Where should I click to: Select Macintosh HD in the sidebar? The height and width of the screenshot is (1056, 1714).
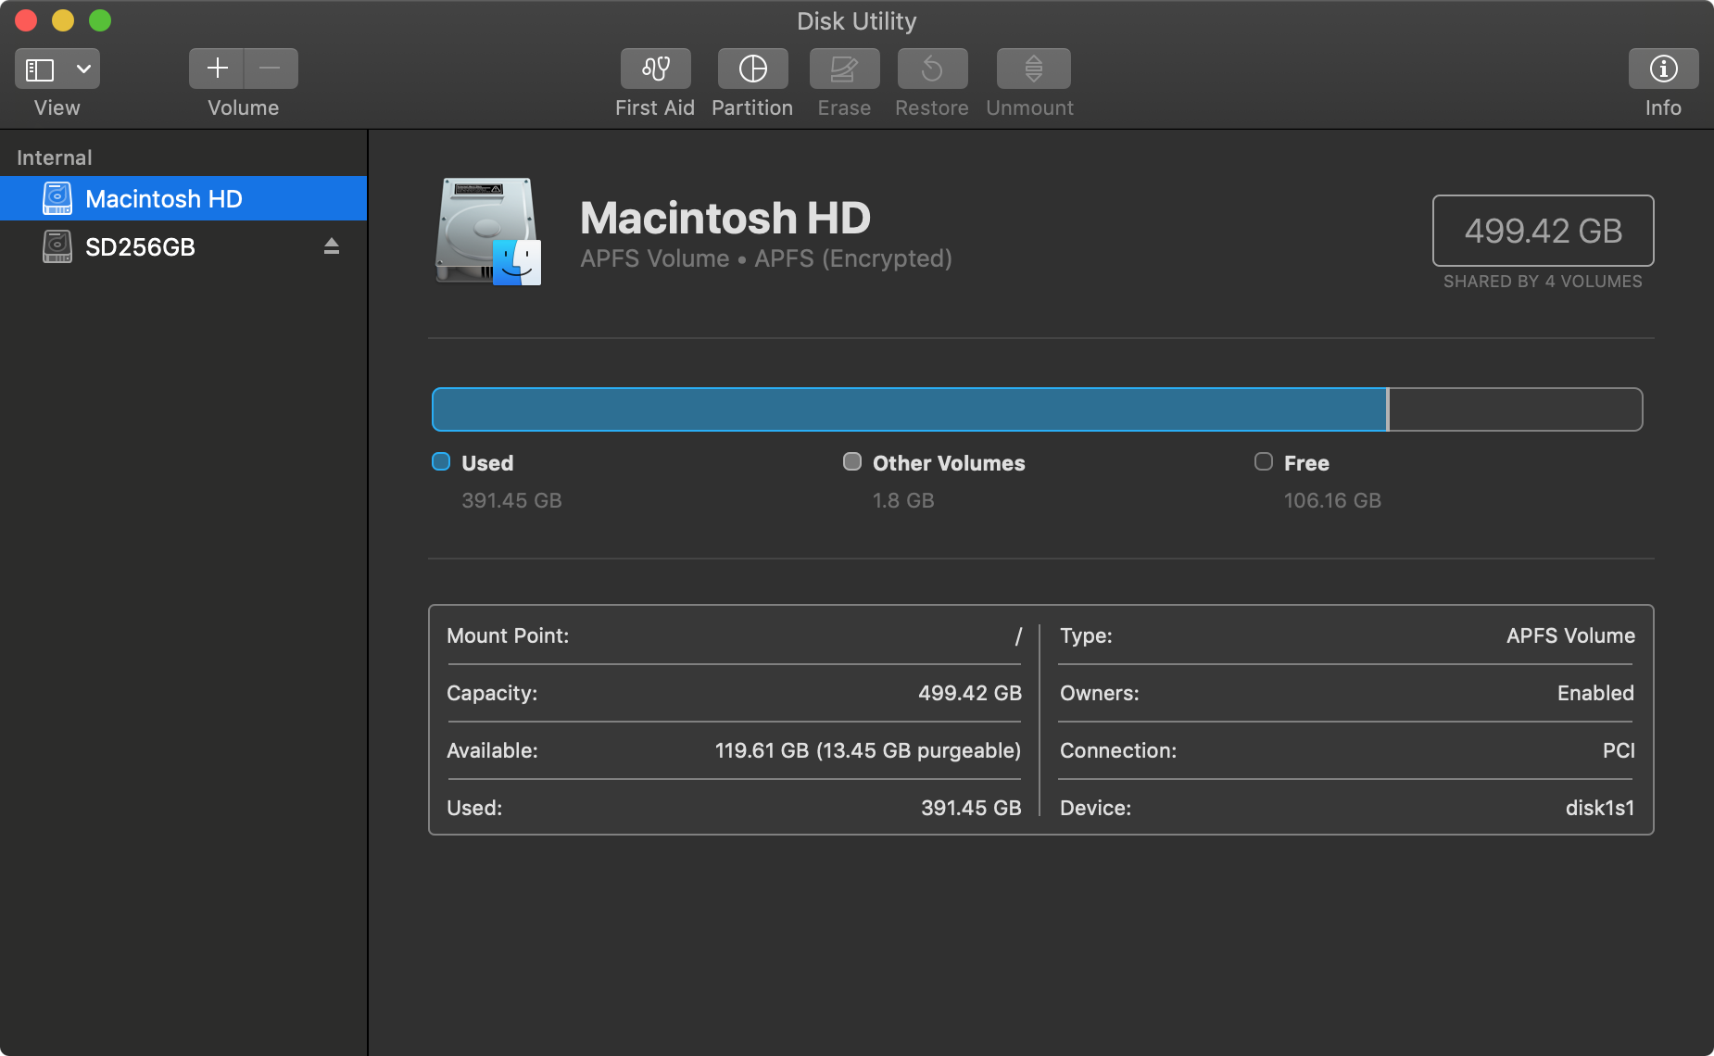point(183,198)
